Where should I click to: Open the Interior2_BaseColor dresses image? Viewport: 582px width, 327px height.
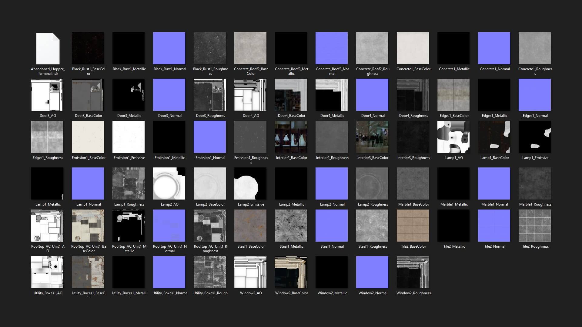[x=291, y=137]
